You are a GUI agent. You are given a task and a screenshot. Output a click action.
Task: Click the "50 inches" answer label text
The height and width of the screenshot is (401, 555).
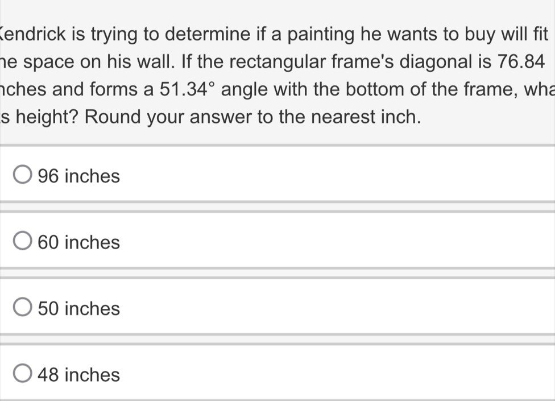(x=78, y=308)
